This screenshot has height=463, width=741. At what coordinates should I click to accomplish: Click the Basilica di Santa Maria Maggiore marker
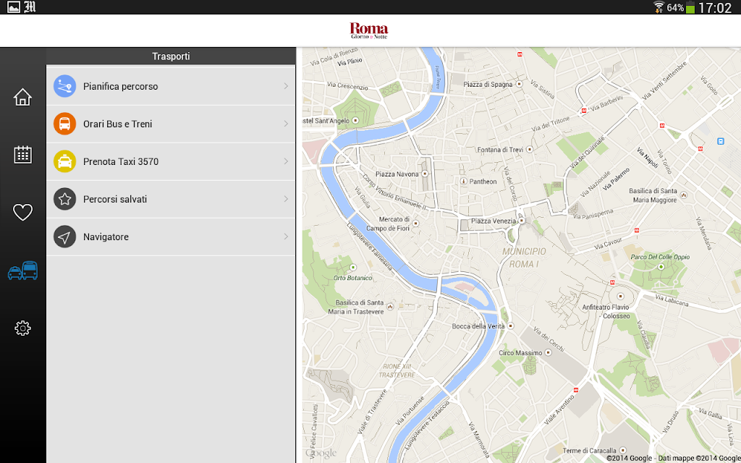683,195
